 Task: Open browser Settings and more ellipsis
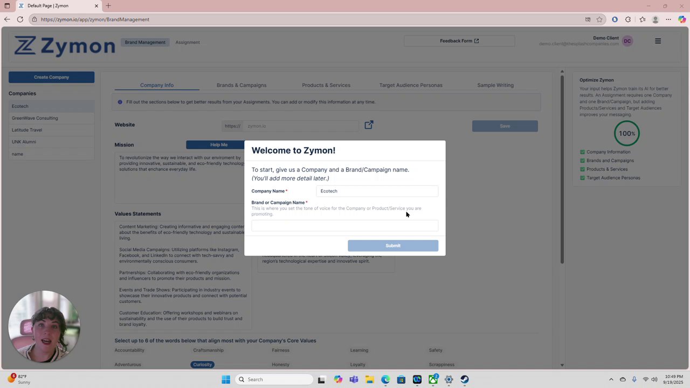pos(668,19)
